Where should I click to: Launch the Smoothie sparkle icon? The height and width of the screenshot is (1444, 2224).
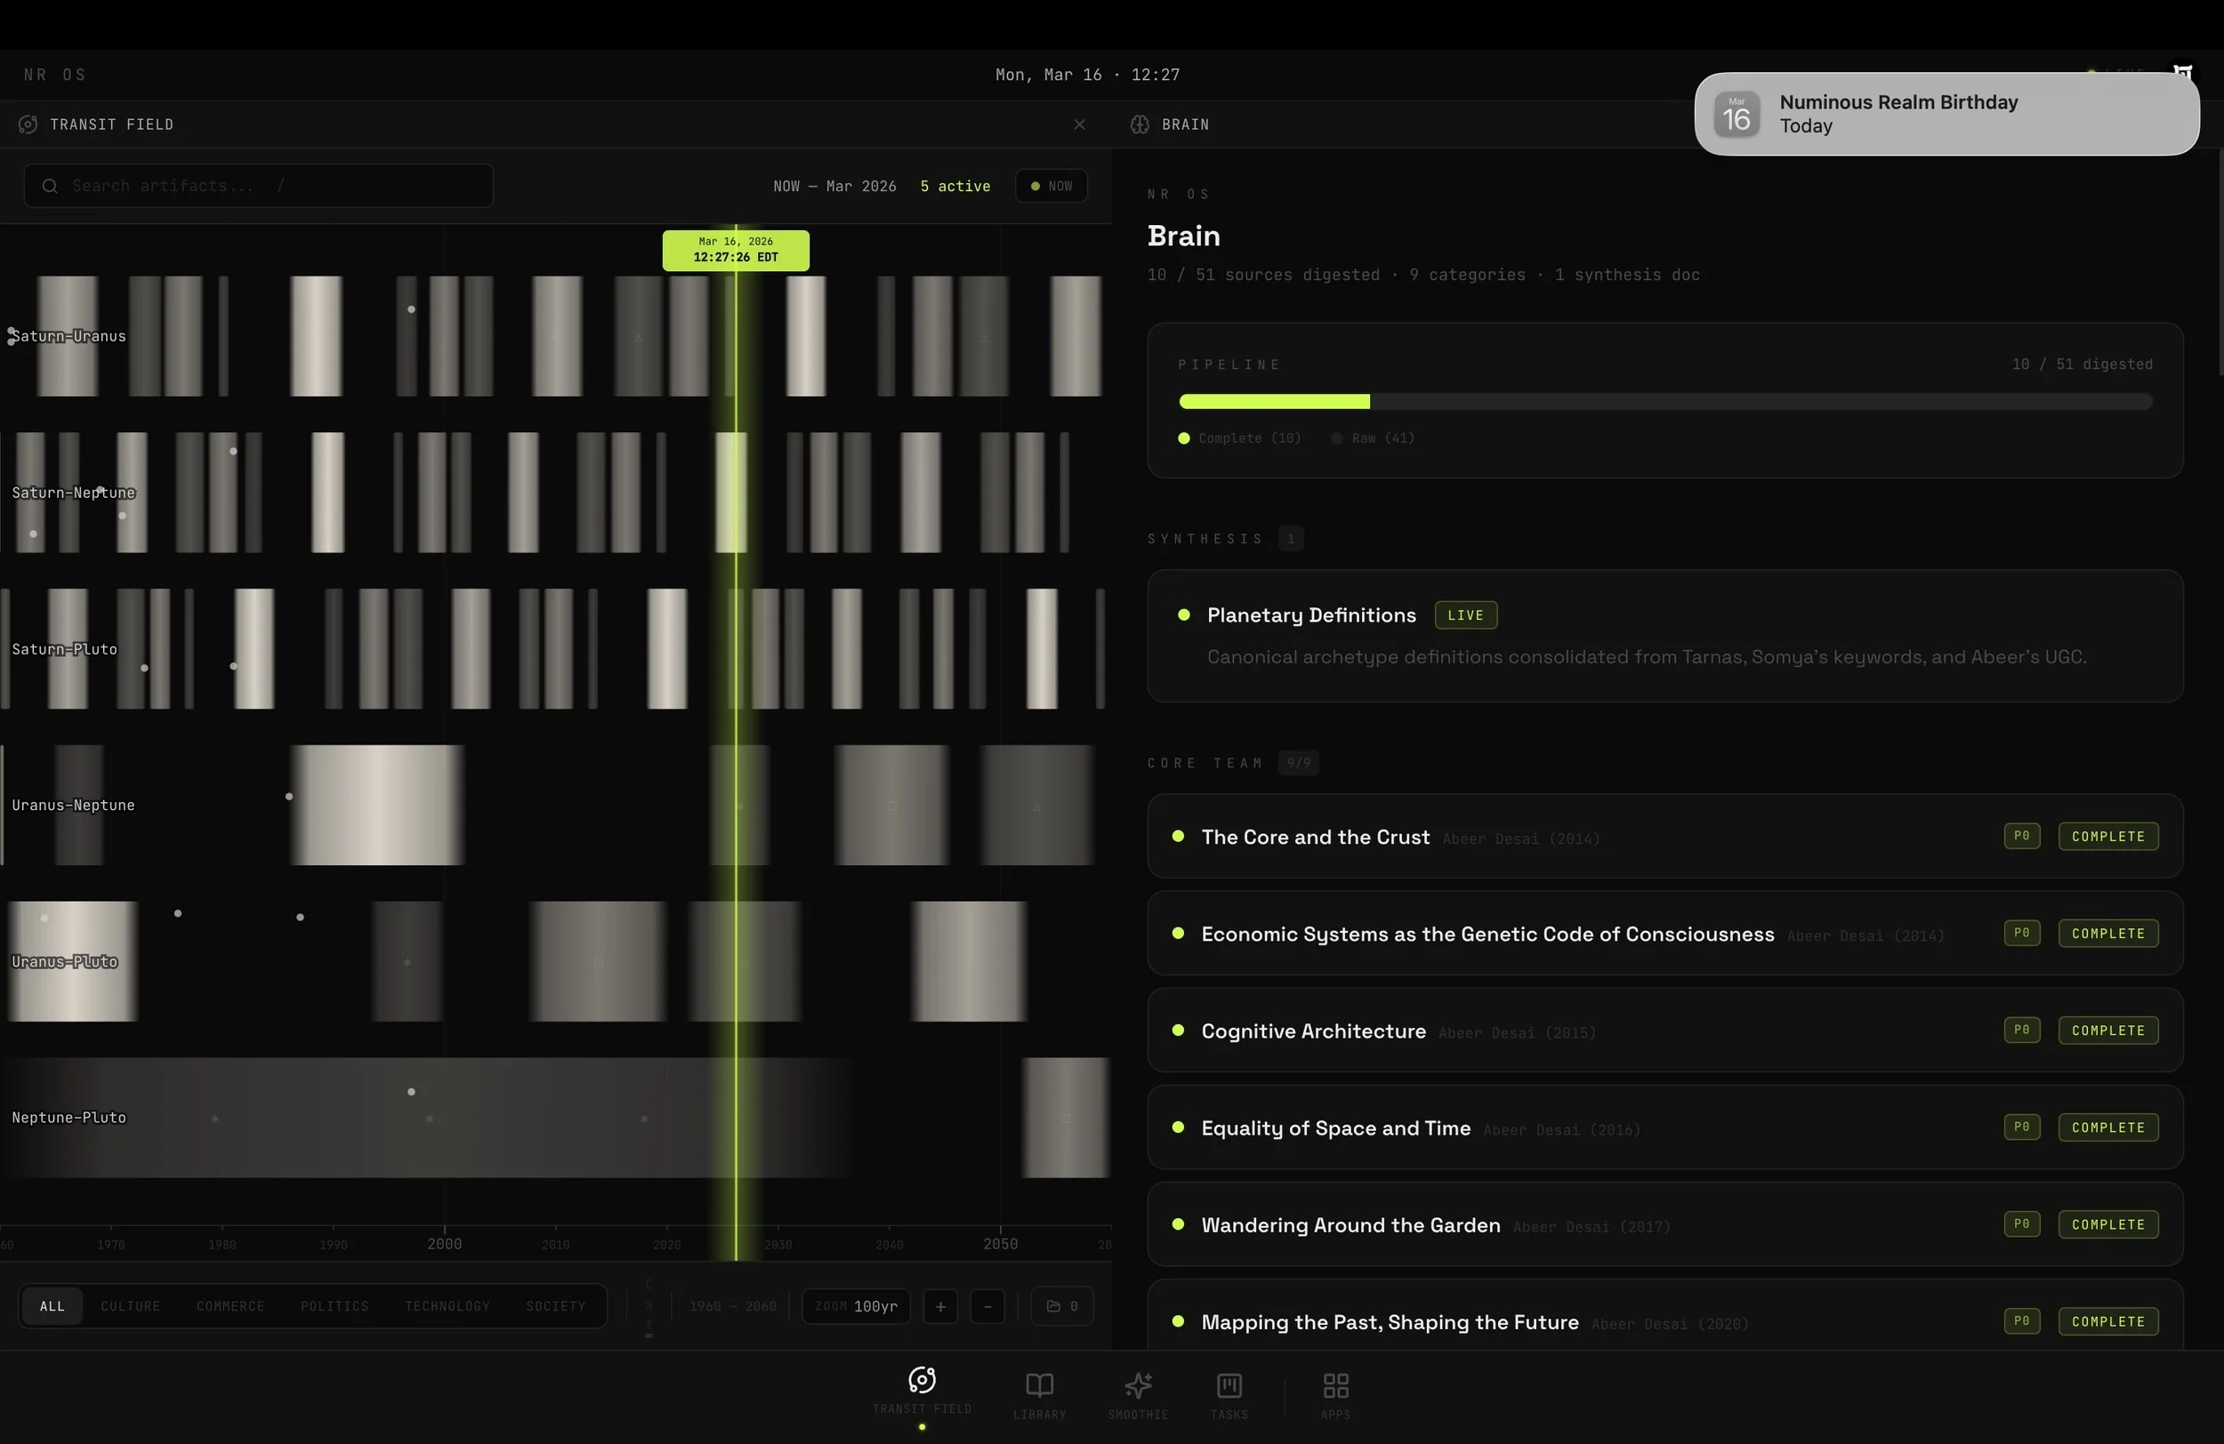tap(1137, 1386)
